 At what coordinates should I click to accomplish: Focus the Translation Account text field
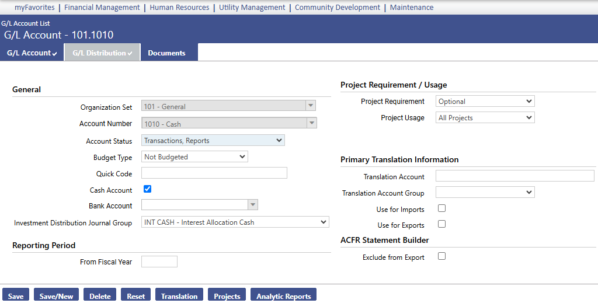[515, 176]
